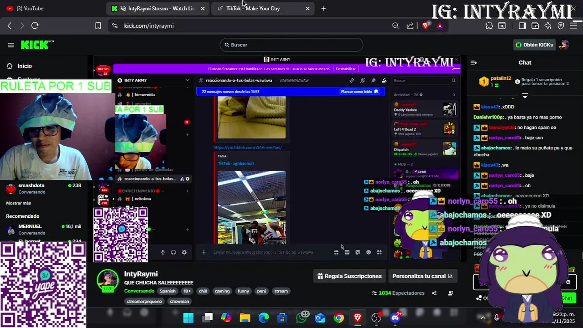Expand the Actividad panel chevron

[x=454, y=95]
